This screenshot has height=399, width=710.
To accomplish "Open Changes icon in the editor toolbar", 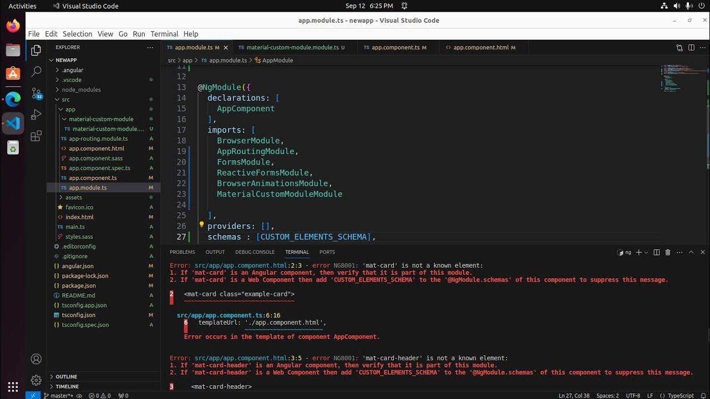I will [x=679, y=48].
